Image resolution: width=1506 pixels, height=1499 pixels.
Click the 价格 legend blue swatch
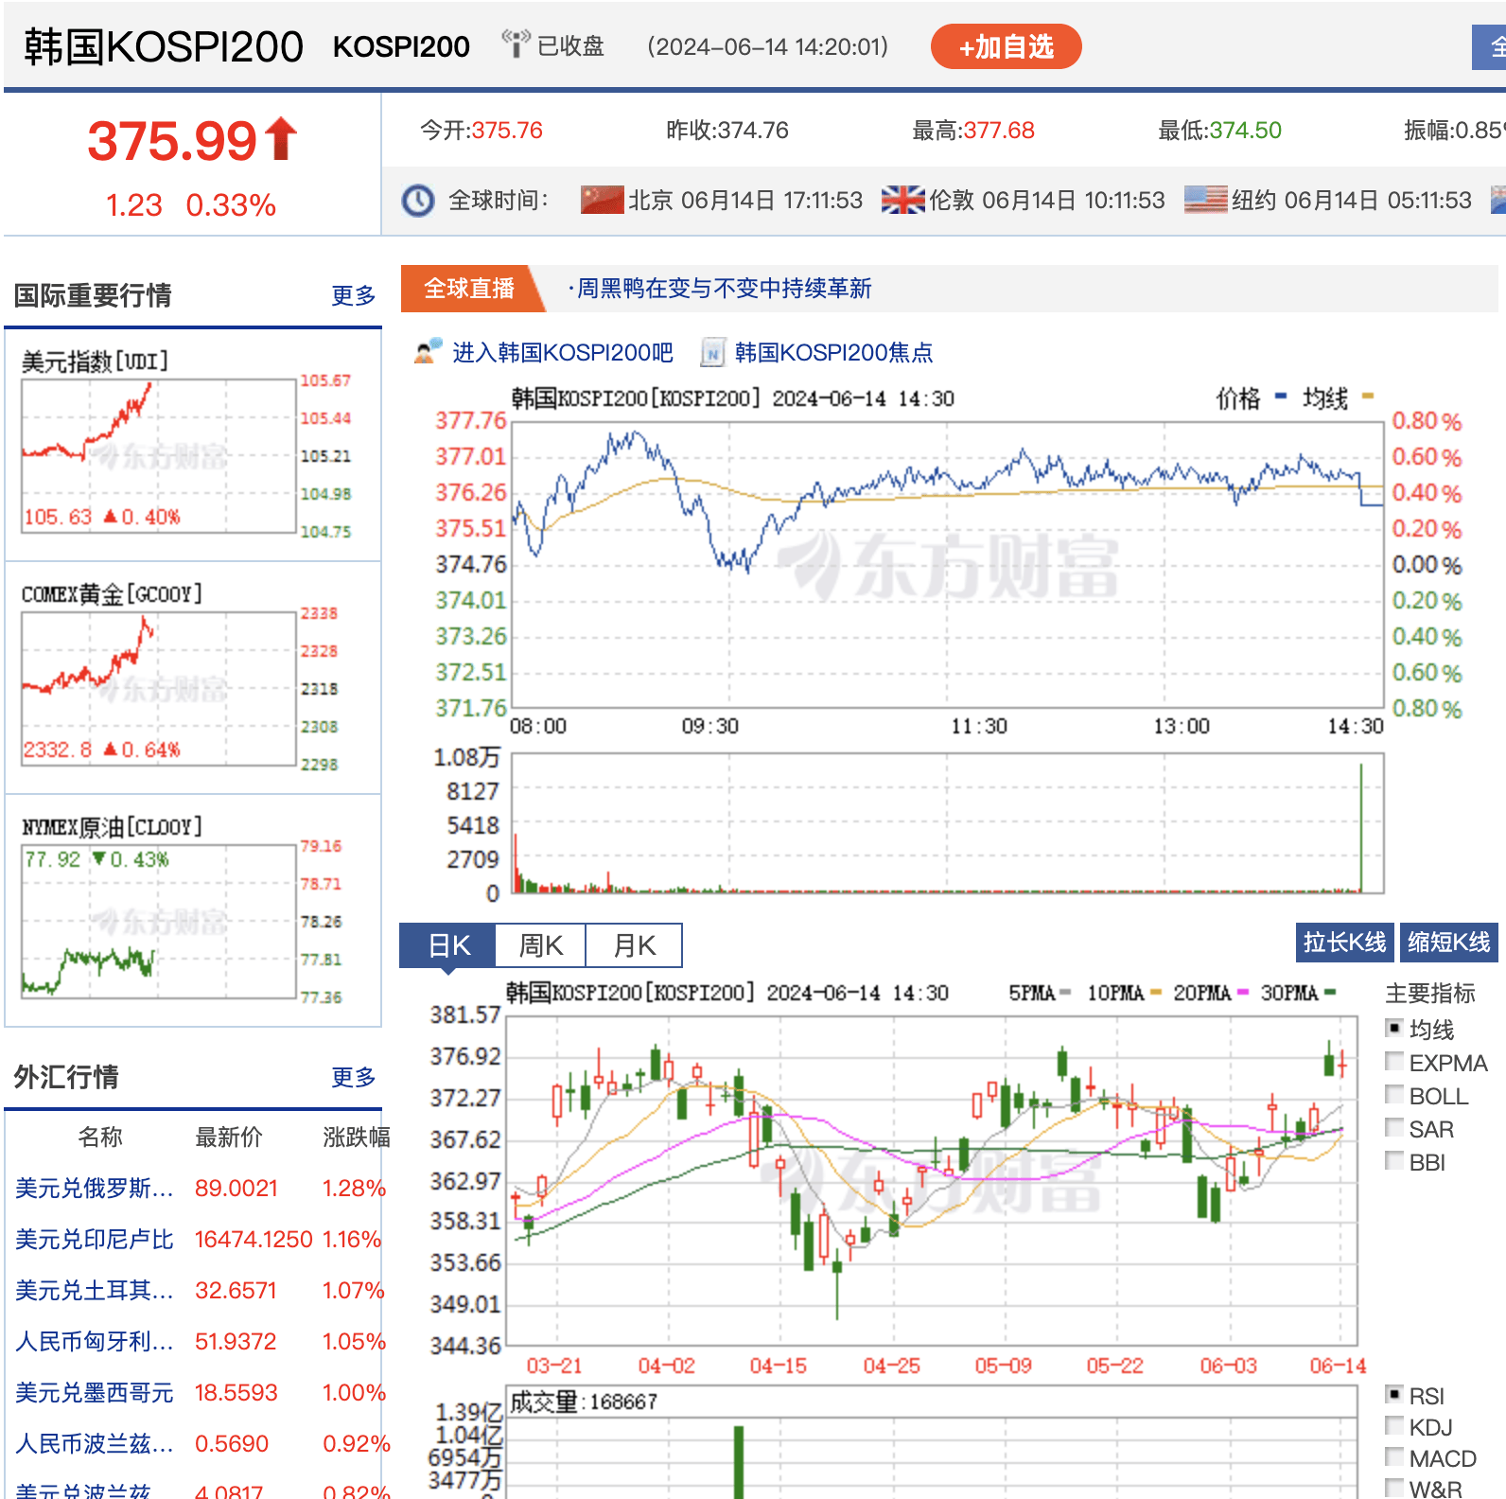coord(1280,397)
